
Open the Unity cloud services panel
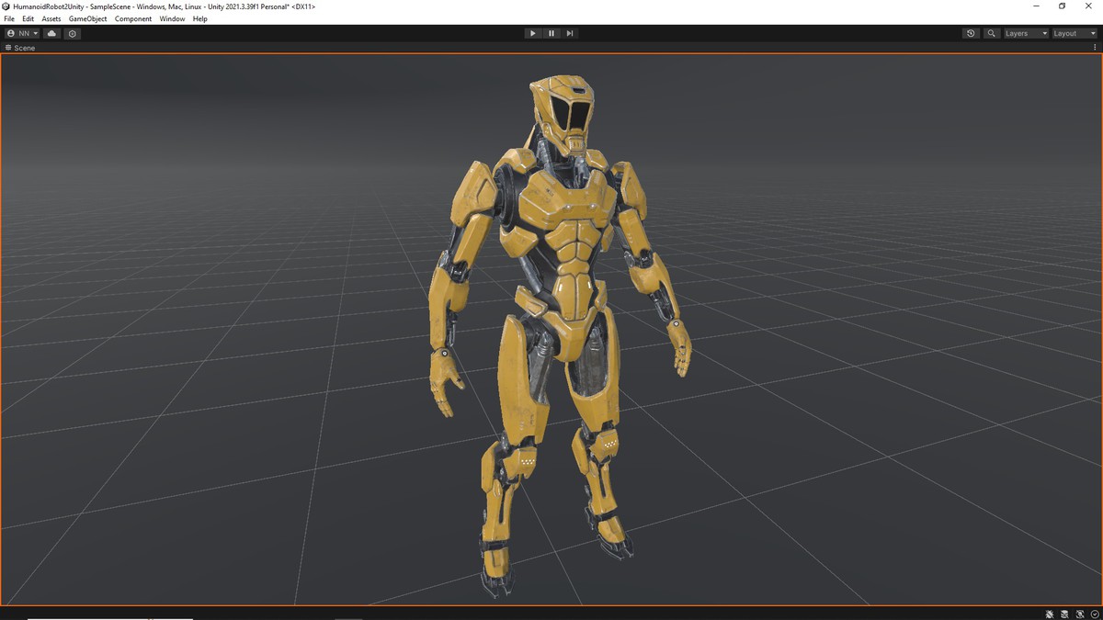(51, 33)
